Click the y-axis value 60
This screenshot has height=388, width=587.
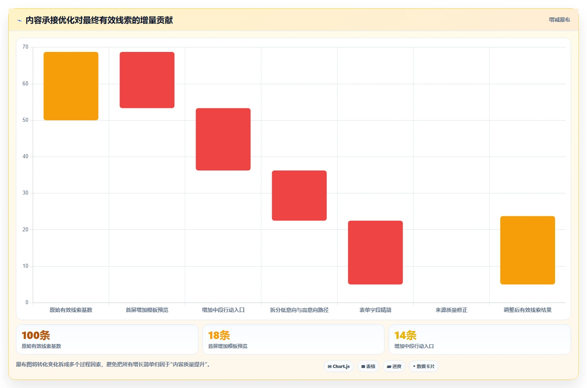[25, 84]
